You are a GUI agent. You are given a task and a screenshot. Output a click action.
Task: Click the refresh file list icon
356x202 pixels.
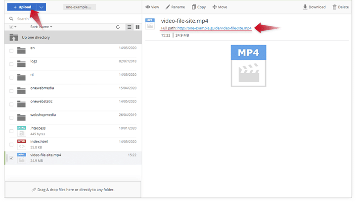click(x=118, y=27)
